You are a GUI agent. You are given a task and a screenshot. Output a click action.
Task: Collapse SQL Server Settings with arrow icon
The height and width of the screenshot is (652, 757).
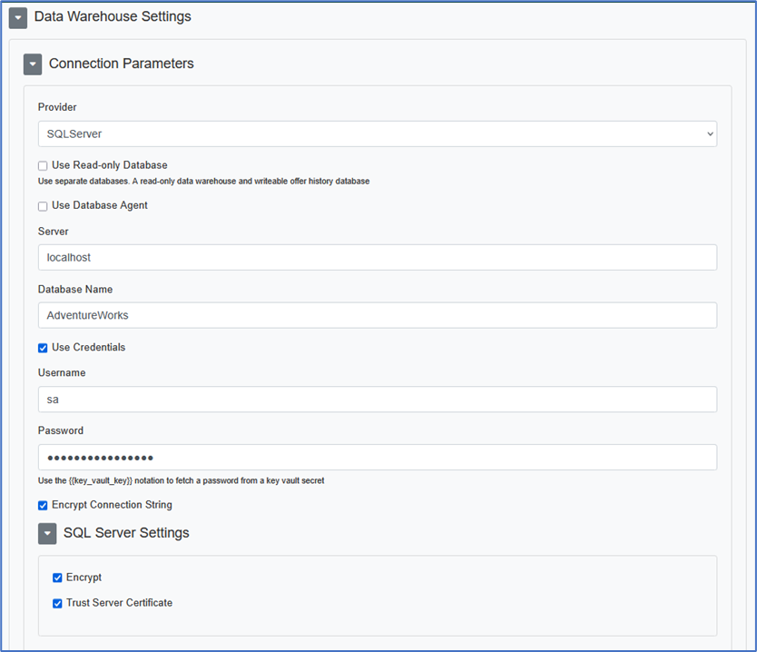click(x=47, y=534)
